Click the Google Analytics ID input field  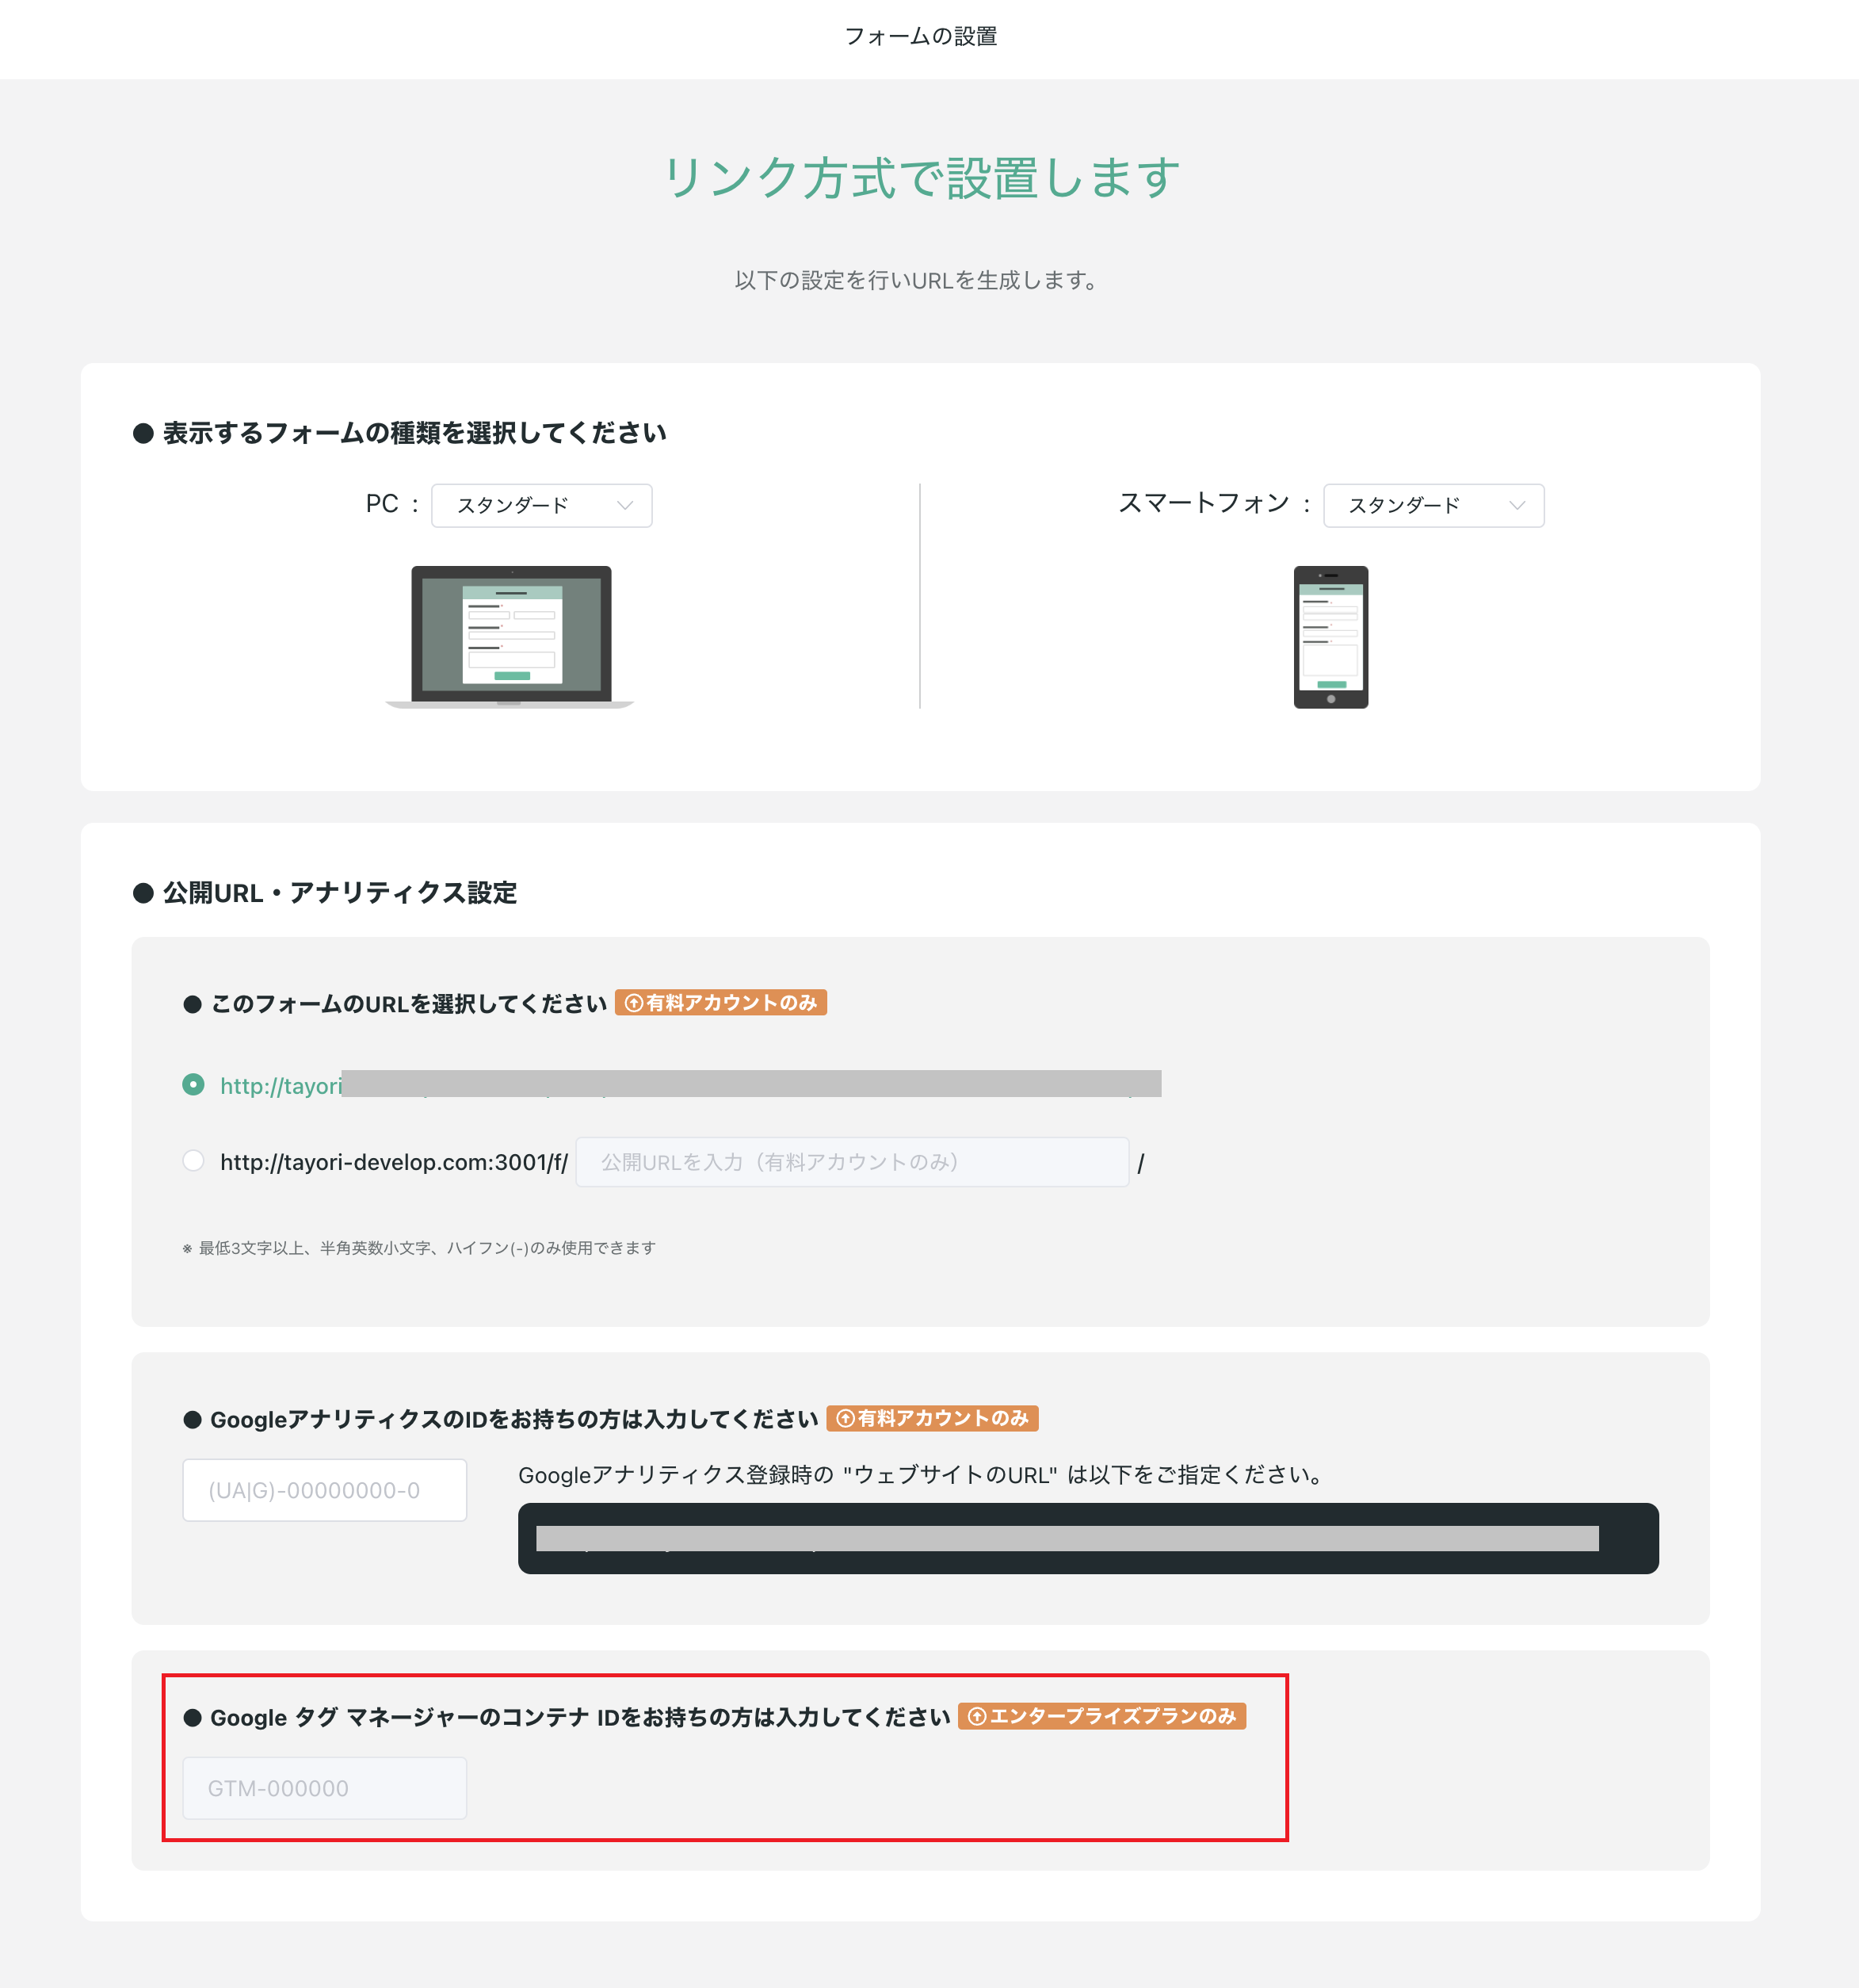[324, 1489]
